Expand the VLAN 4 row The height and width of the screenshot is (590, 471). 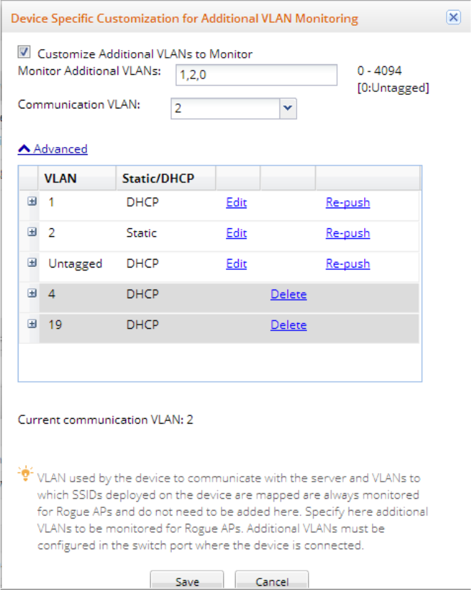[31, 294]
